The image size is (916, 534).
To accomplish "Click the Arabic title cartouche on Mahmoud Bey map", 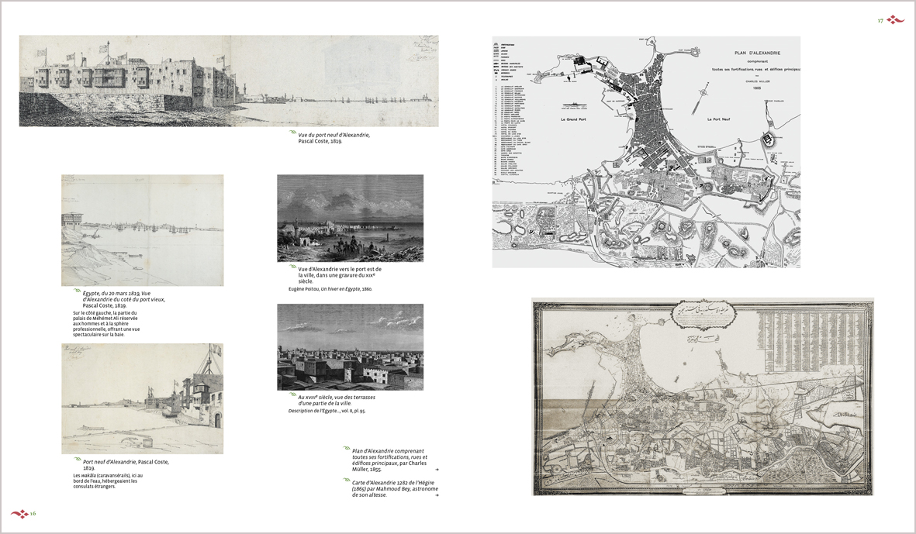I will [x=703, y=315].
